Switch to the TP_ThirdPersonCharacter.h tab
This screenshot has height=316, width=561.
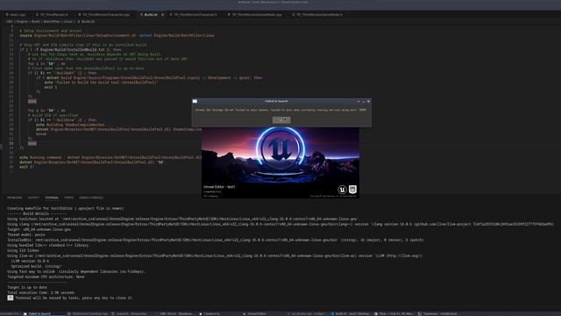click(x=194, y=15)
